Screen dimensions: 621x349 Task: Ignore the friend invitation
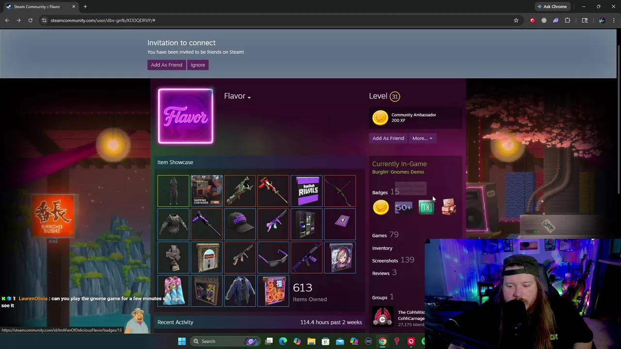tap(197, 65)
